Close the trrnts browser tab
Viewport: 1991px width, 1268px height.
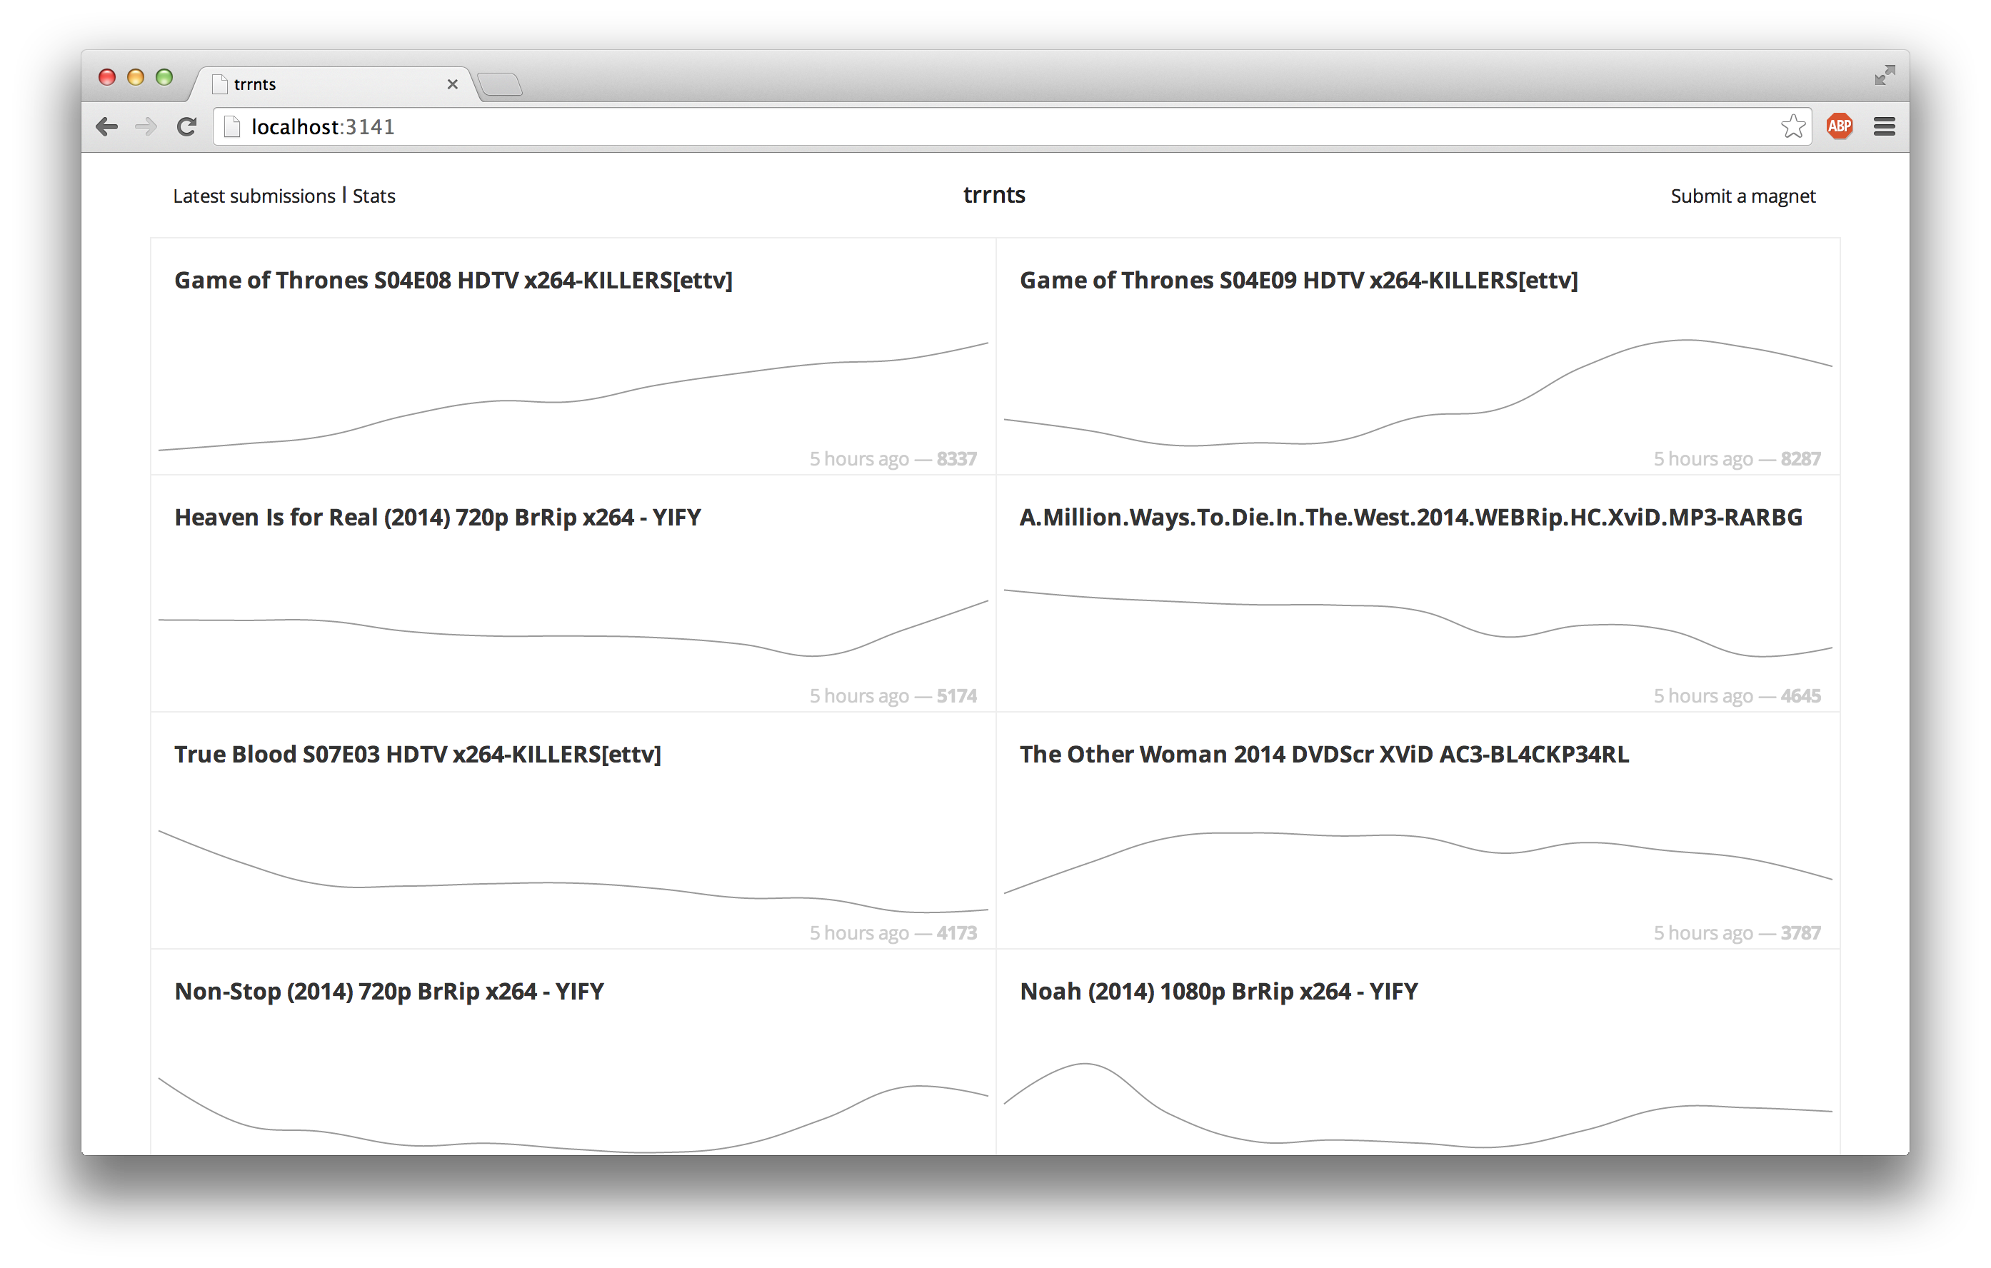[452, 84]
